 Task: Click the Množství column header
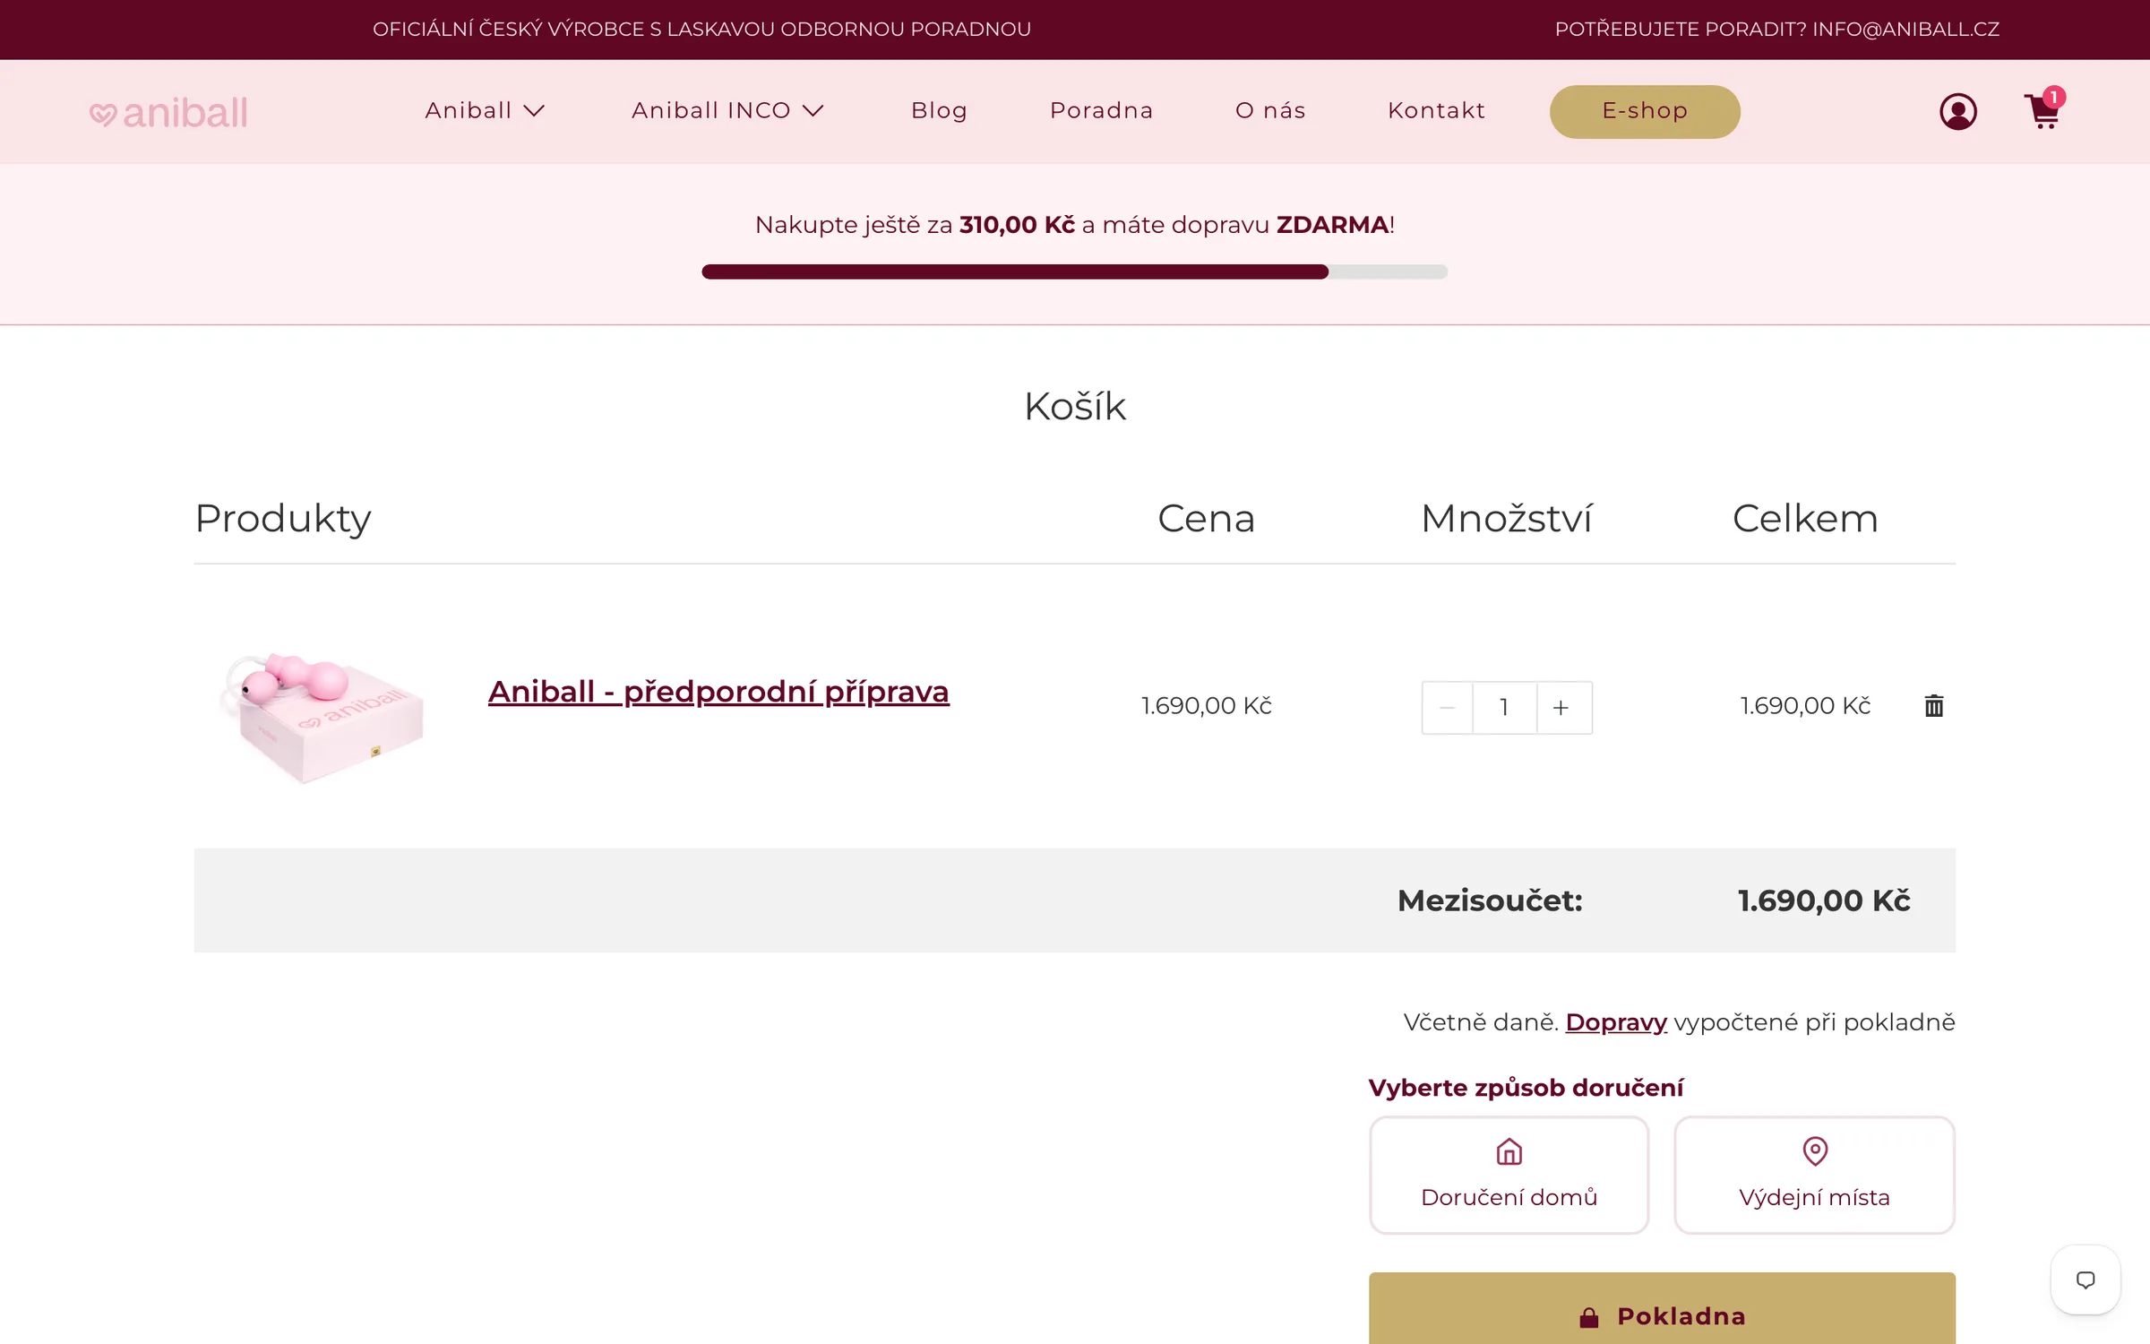[1506, 518]
